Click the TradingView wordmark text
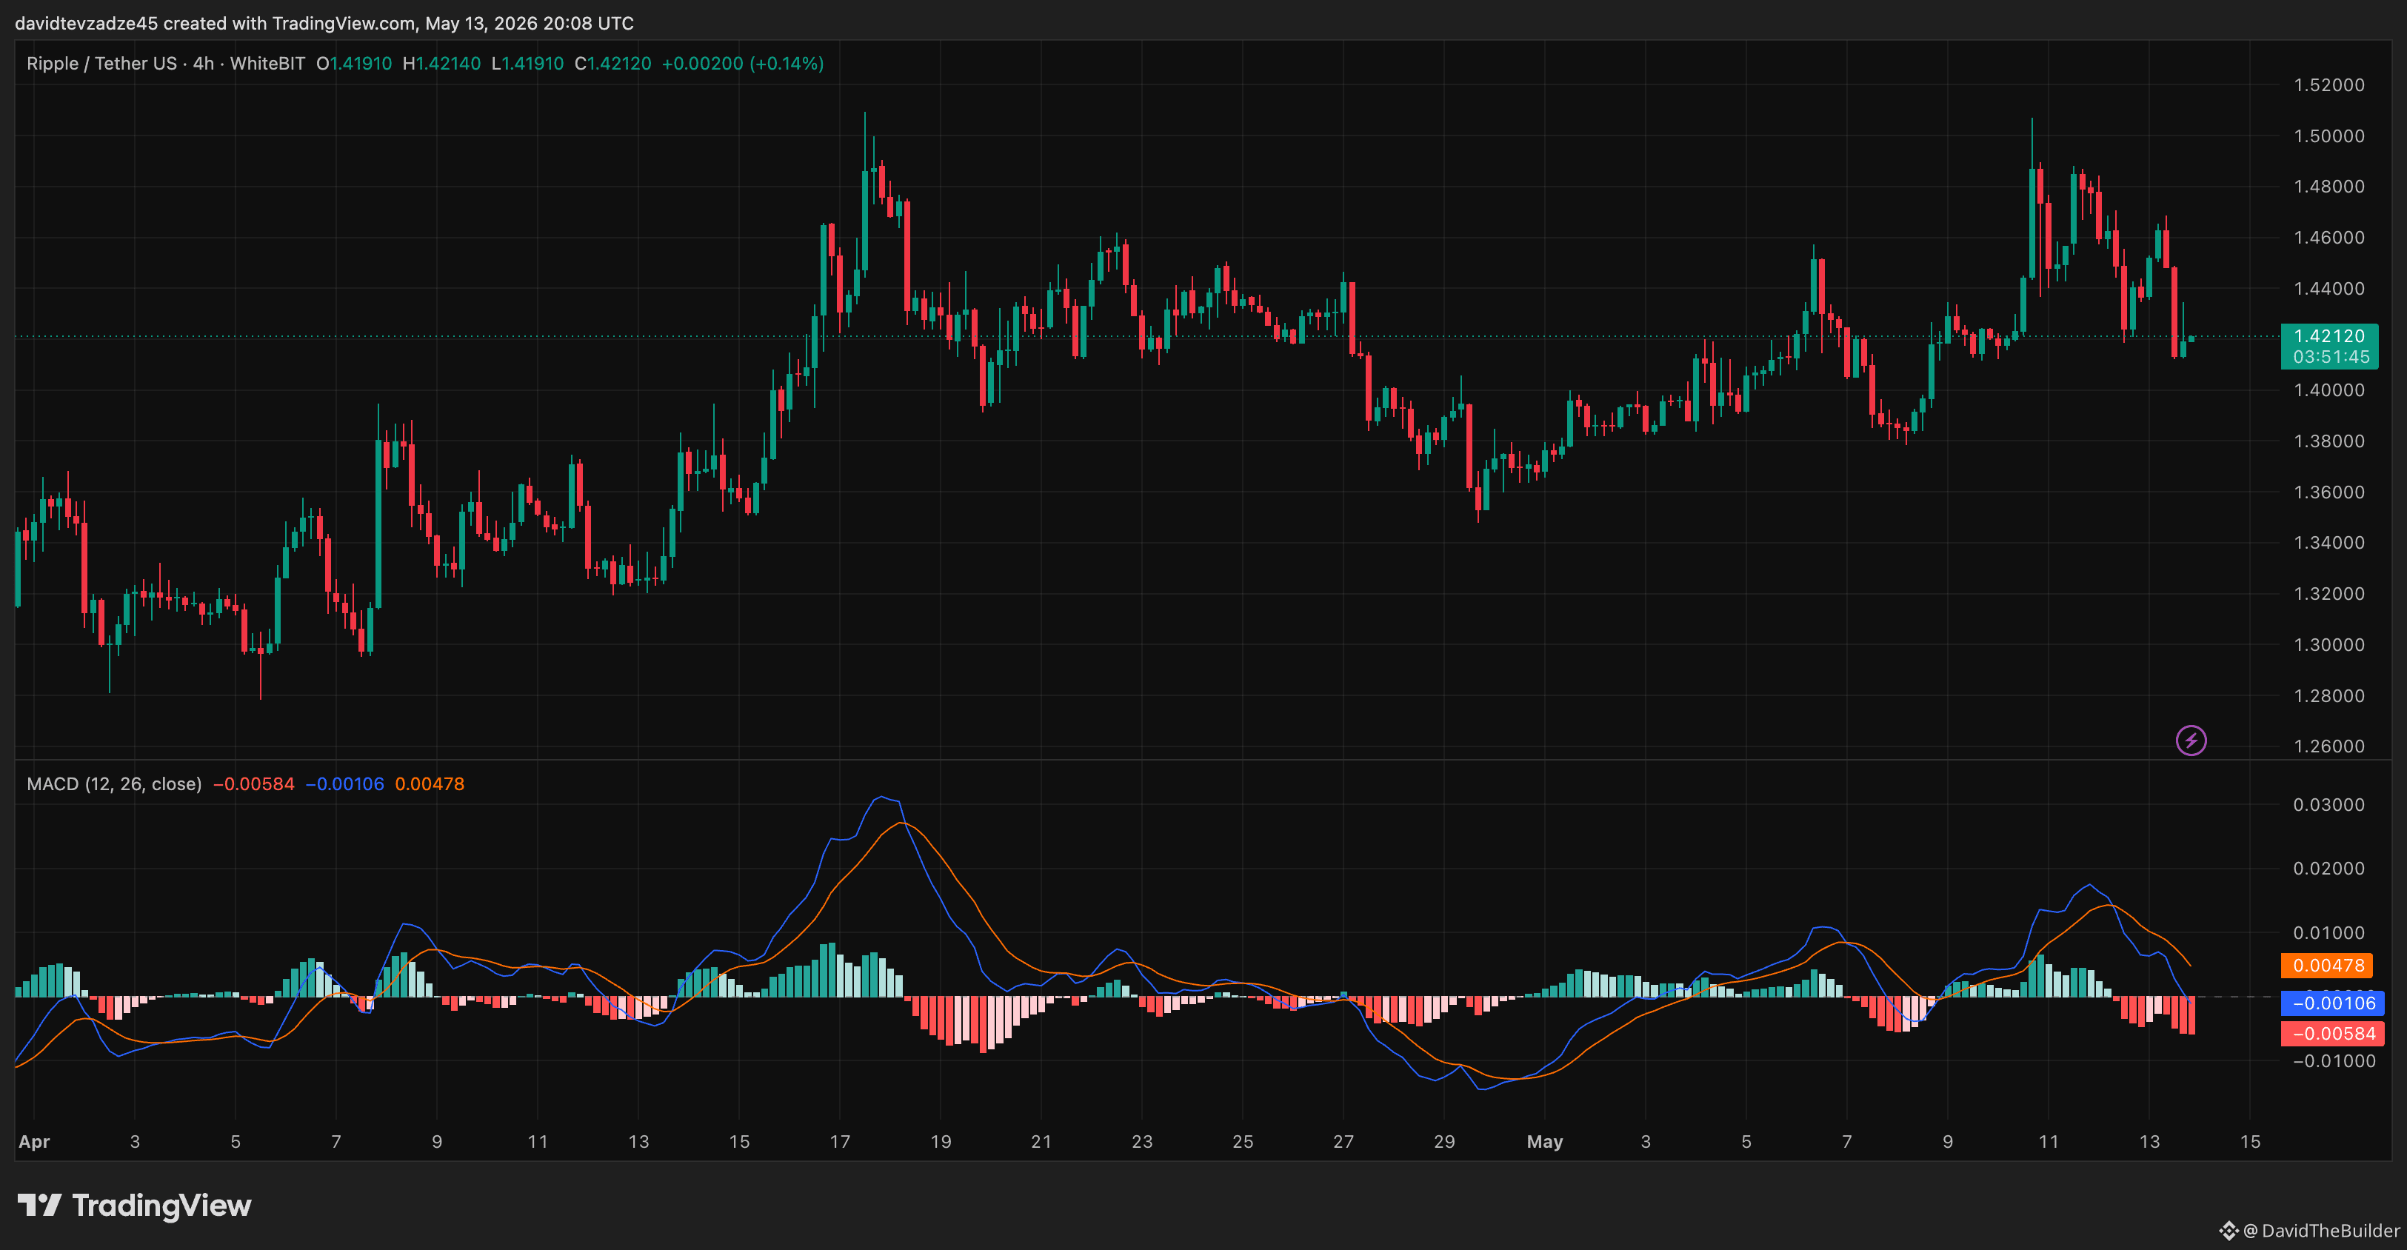The image size is (2407, 1250). tap(161, 1205)
